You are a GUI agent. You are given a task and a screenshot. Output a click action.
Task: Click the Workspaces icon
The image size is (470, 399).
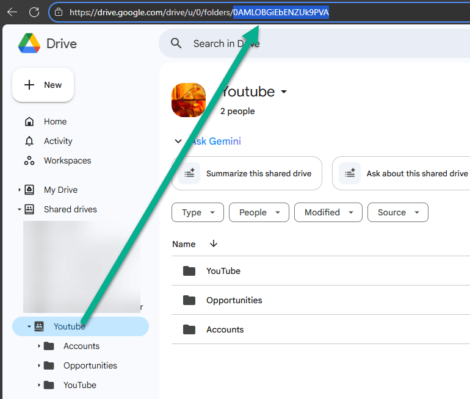point(29,160)
